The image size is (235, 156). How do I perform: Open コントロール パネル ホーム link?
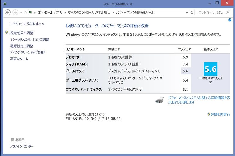pyautogui.click(x=27, y=24)
